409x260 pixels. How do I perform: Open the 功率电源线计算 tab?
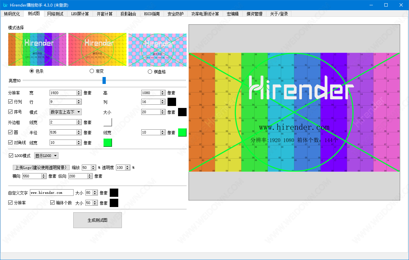pyautogui.click(x=205, y=14)
